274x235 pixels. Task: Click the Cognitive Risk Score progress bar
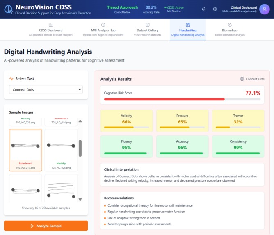click(182, 99)
